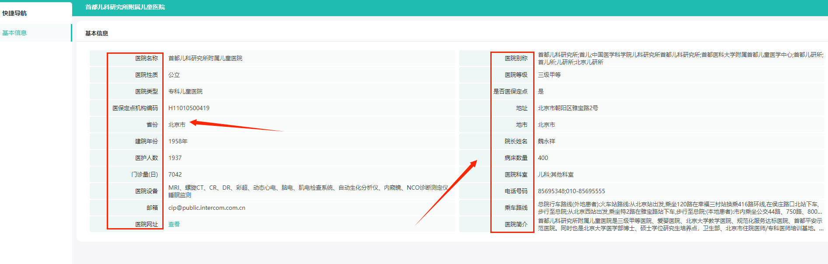Screen dimensions: 828x264
Task: Click the 乘车路线 label
Action: point(516,208)
